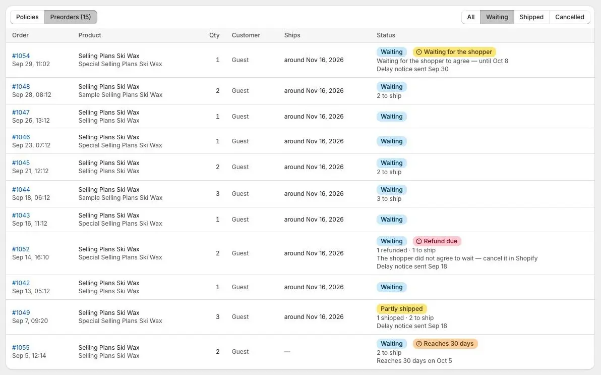Click '3 to ship' on order #1044

point(389,198)
